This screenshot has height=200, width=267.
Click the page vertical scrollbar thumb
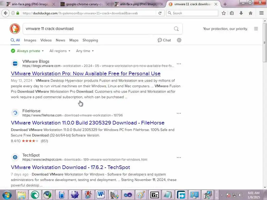click(x=265, y=43)
